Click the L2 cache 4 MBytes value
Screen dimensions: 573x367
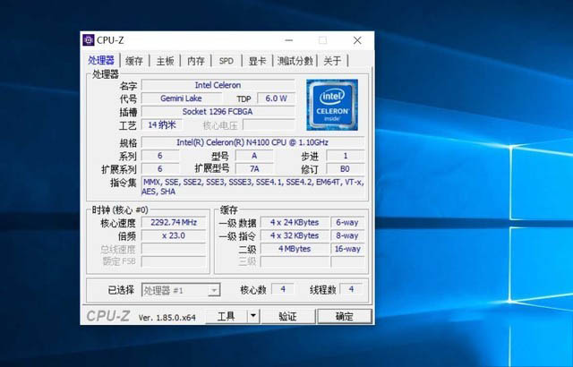pos(295,249)
